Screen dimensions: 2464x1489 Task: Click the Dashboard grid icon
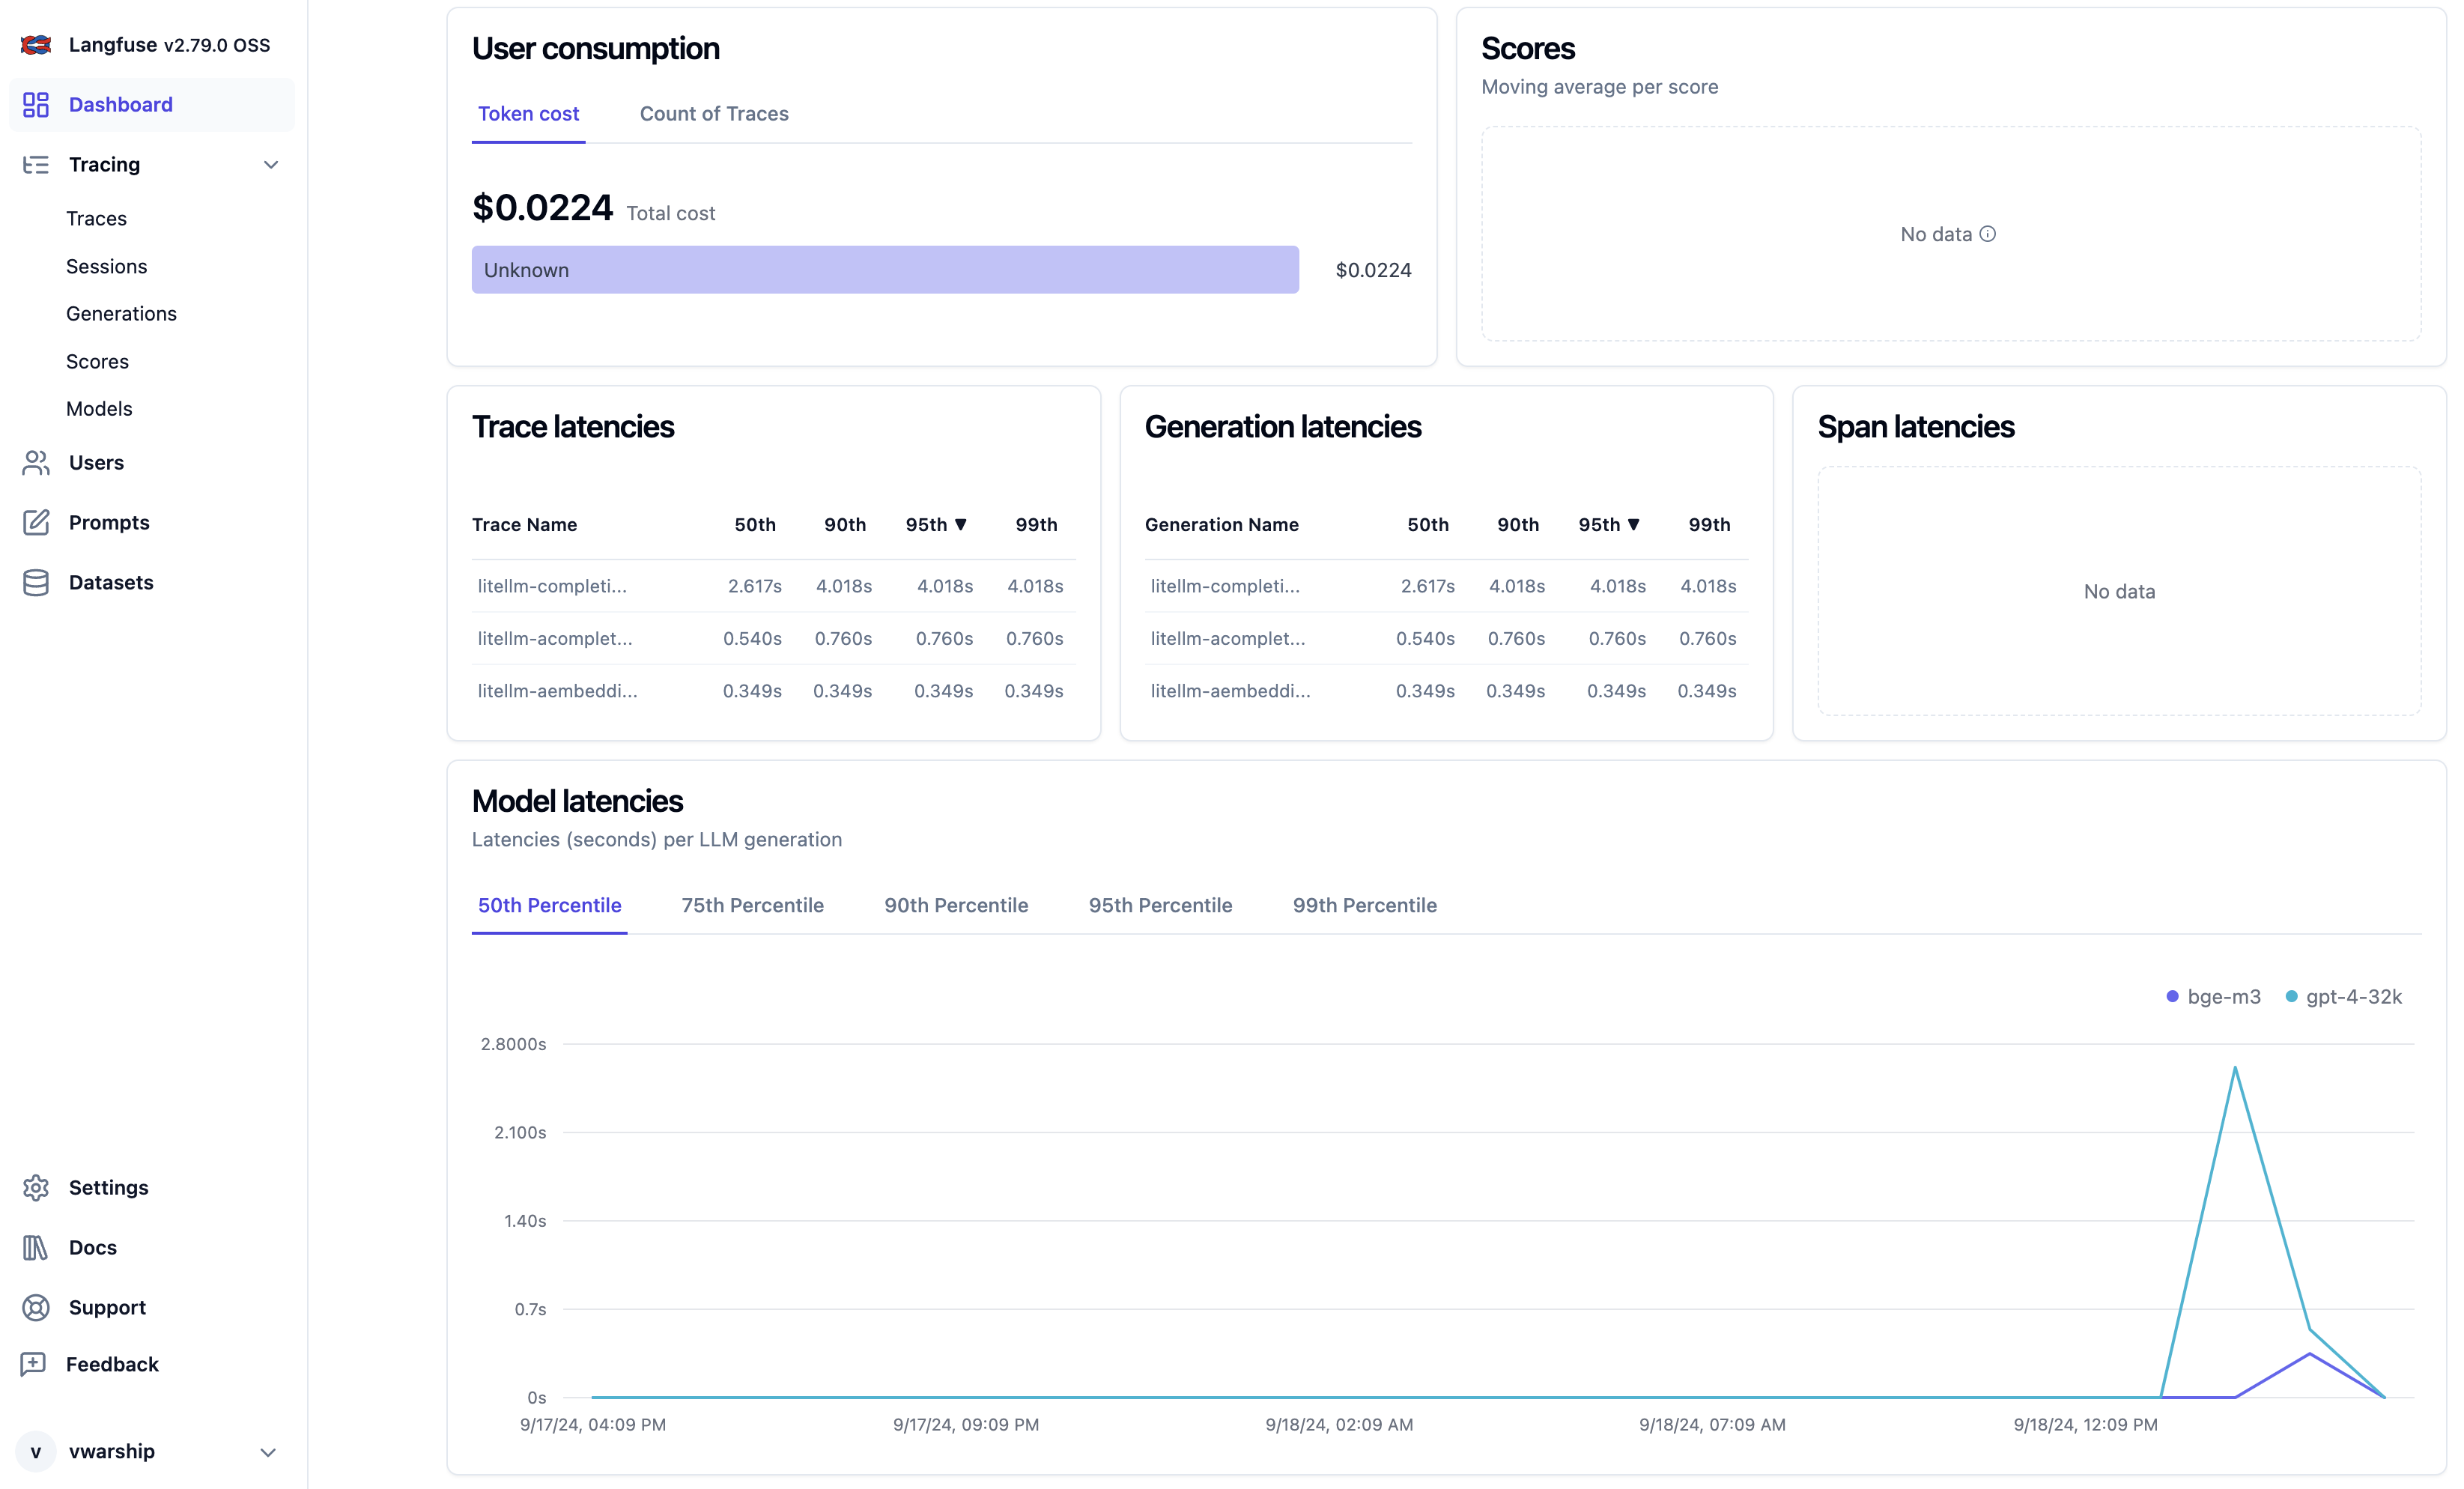click(x=36, y=105)
